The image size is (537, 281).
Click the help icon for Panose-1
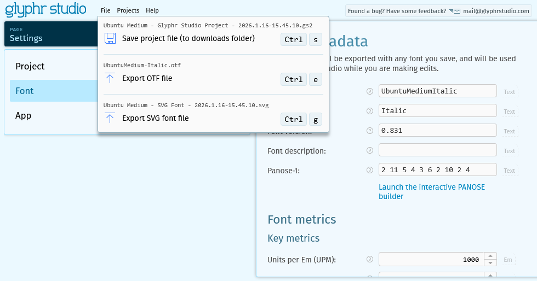pos(369,170)
